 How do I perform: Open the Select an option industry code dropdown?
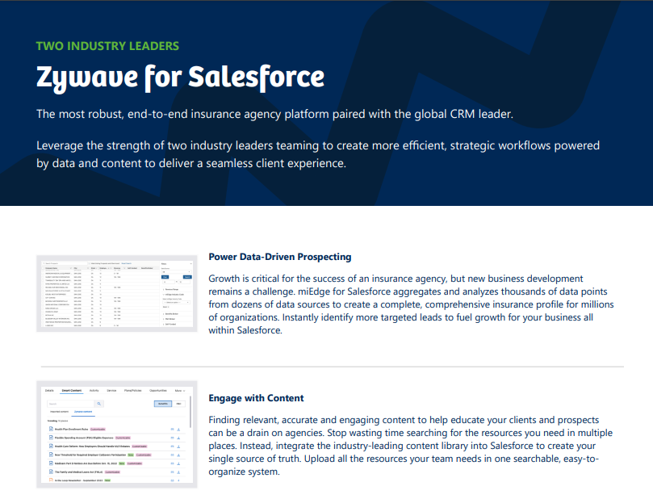coord(176,302)
